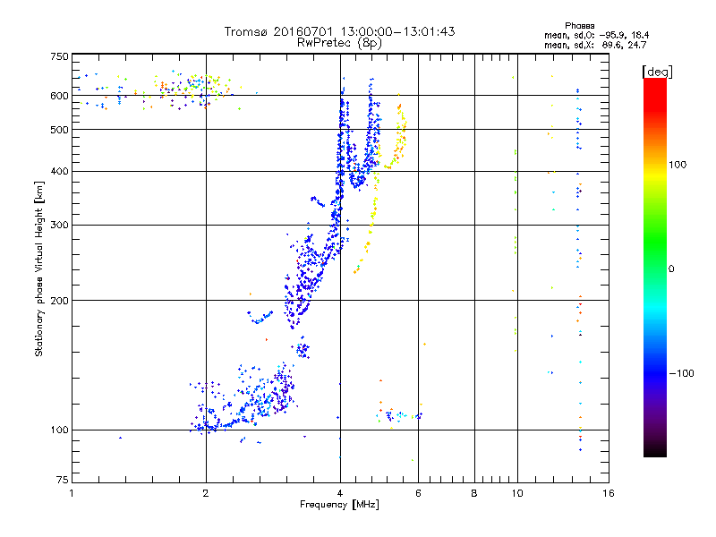
Task: Click the colorbar tick label '100'
Action: pos(678,165)
